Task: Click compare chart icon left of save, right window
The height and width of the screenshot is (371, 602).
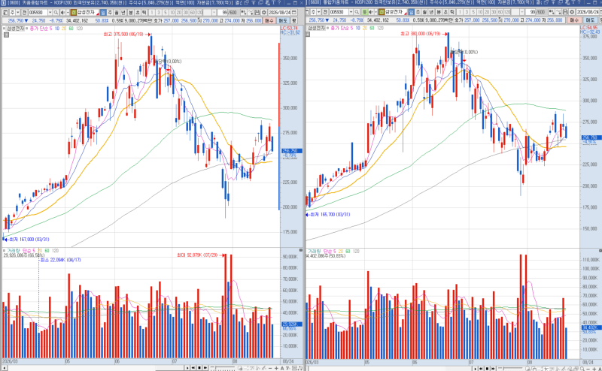Action: point(551,12)
